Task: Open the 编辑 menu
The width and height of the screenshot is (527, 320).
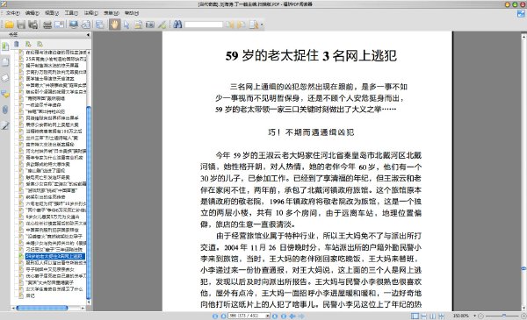Action: click(32, 13)
